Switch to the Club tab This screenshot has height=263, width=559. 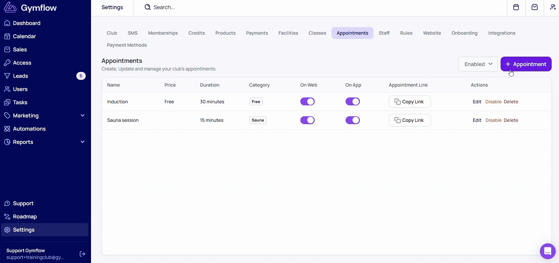click(112, 33)
